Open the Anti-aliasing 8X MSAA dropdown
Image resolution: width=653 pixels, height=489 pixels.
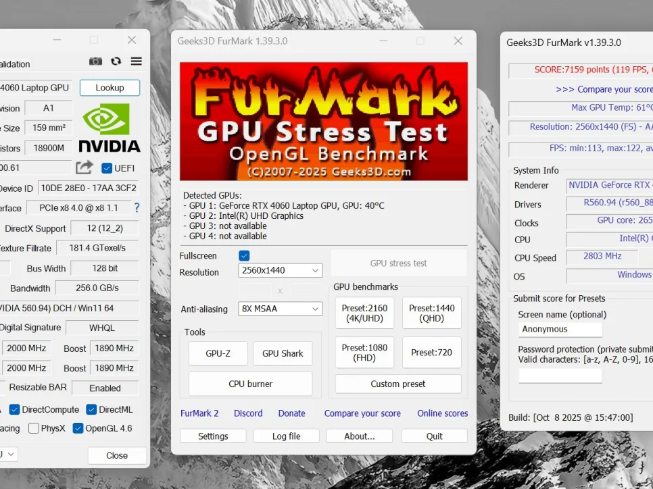click(281, 309)
